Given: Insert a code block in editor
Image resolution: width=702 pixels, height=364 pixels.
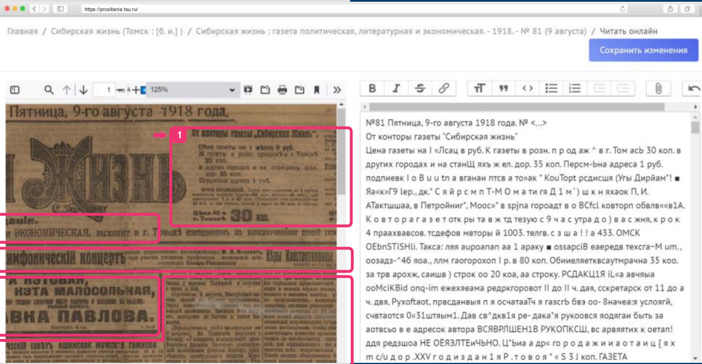Looking at the screenshot, I should [528, 88].
